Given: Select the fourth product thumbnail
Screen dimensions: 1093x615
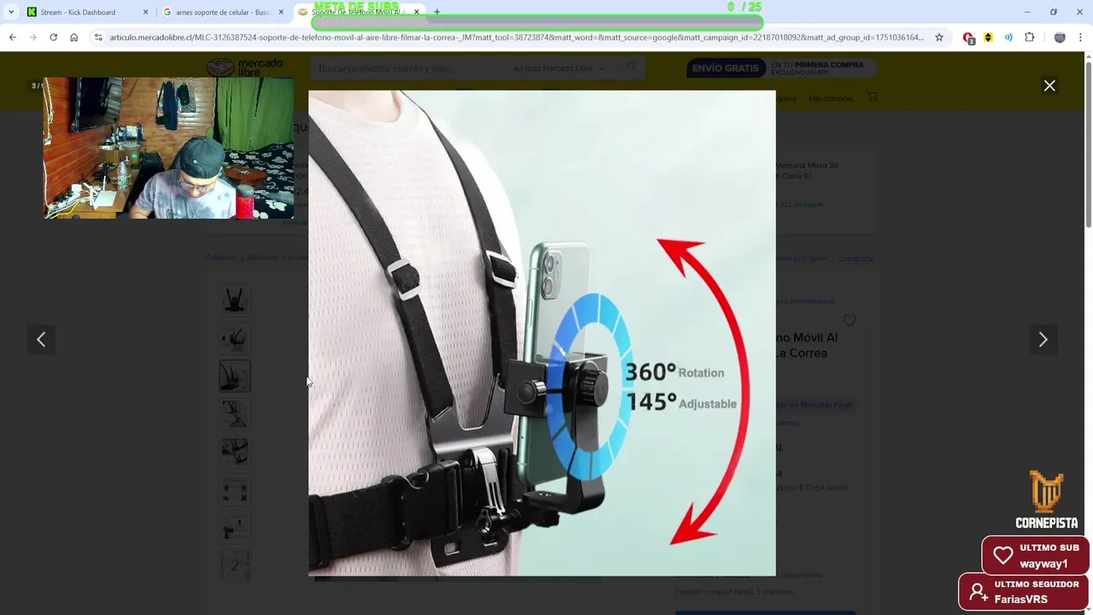Looking at the screenshot, I should click(x=235, y=413).
